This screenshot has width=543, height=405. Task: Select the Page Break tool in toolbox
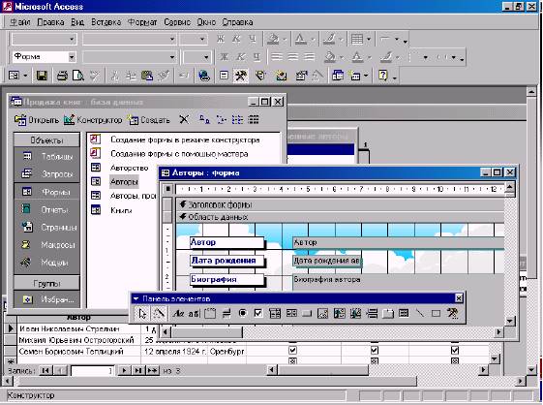(x=372, y=314)
